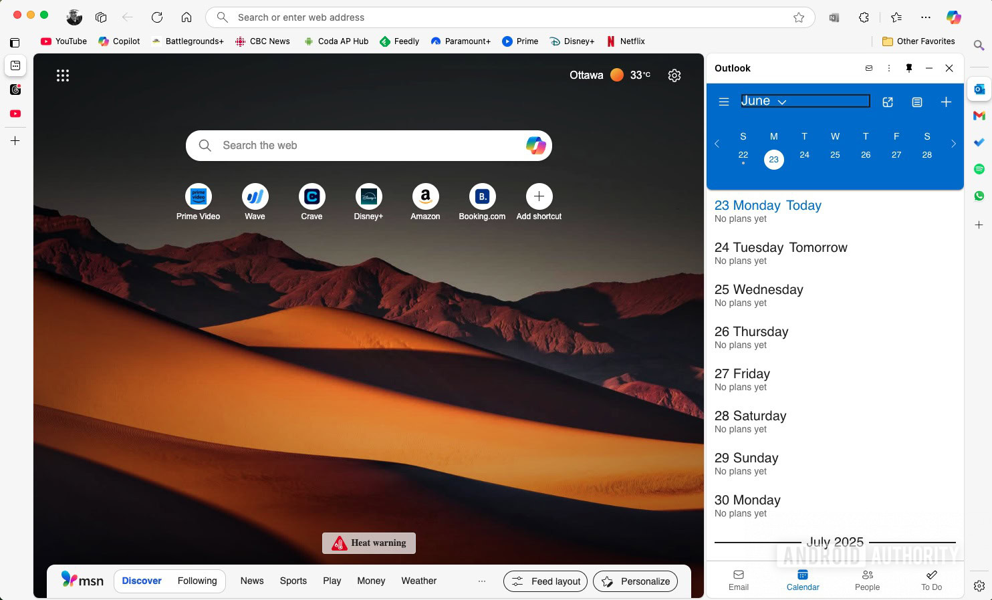The width and height of the screenshot is (992, 600).
Task: Switch to the To Do tab
Action: (931, 581)
